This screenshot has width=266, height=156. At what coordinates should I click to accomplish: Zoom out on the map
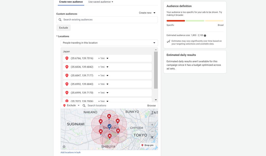pyautogui.click(x=152, y=131)
